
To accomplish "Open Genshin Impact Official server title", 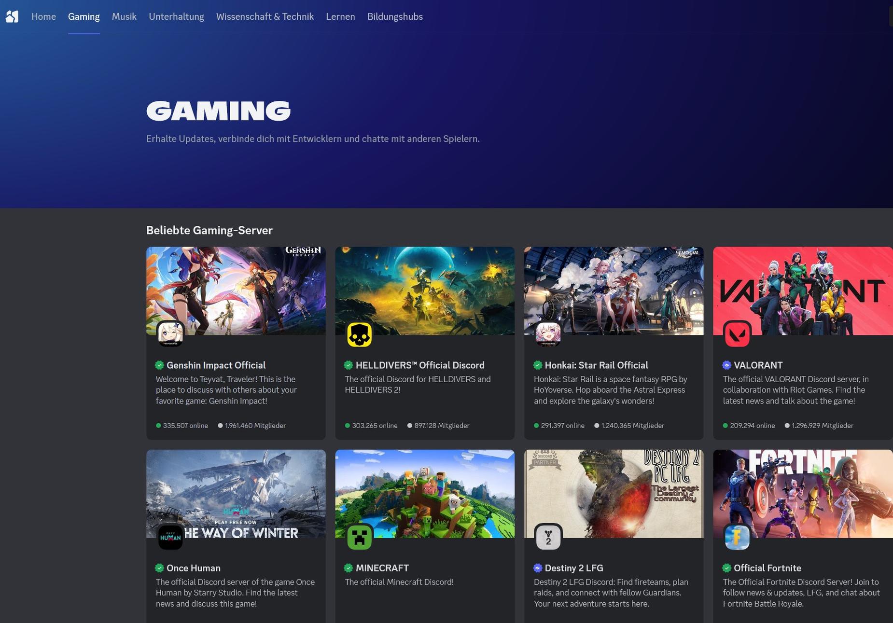I will pyautogui.click(x=216, y=365).
